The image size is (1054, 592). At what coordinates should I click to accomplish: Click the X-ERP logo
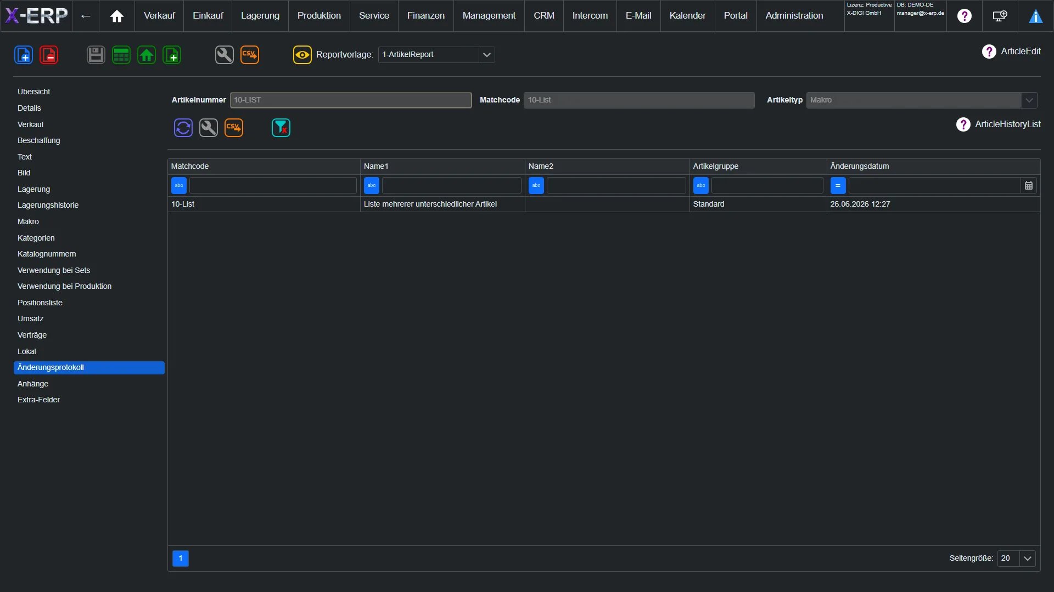coord(36,15)
